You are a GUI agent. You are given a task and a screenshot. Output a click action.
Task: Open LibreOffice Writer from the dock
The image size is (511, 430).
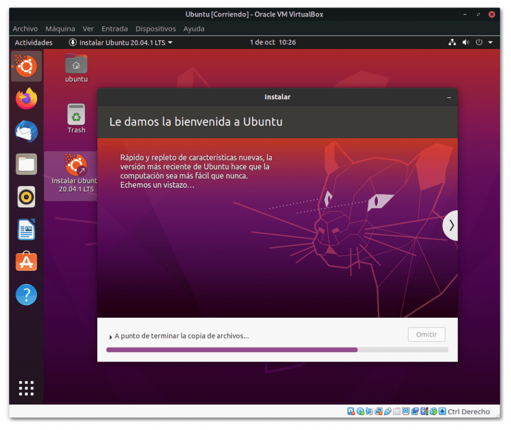[x=26, y=229]
